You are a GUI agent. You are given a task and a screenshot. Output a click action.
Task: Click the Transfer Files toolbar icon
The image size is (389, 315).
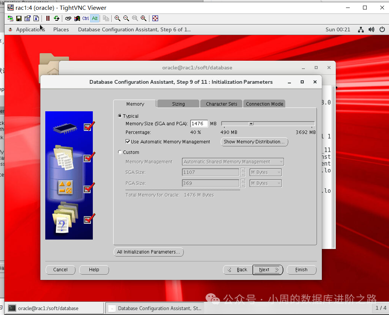[x=106, y=18]
